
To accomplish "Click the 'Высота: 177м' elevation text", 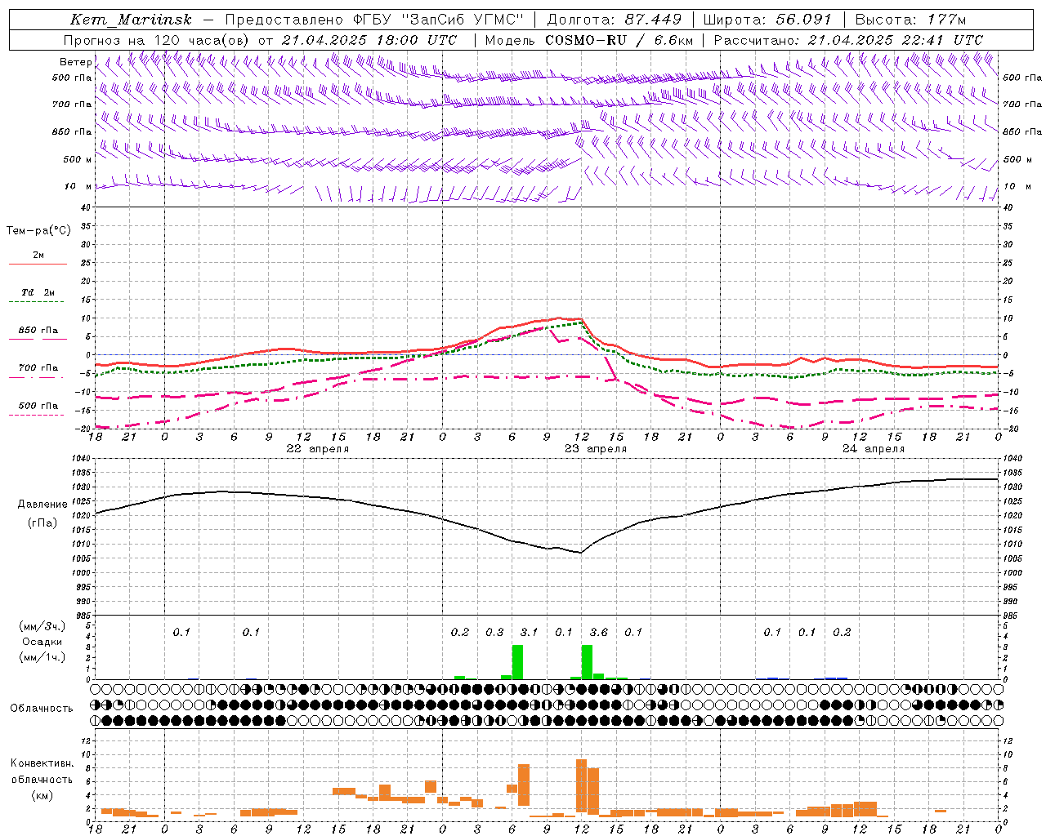I will [910, 20].
